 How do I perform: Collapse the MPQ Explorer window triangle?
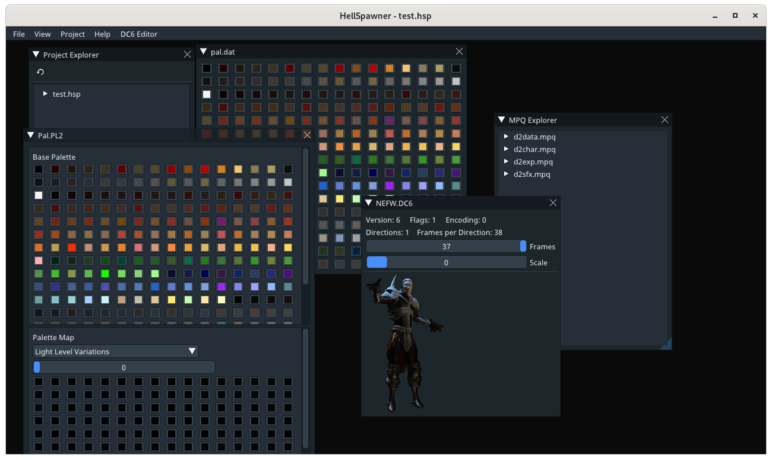501,120
